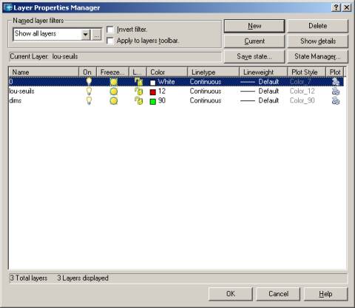Open the State Manager dialog
Screen dimensions: 355x308
pyautogui.click(x=318, y=57)
